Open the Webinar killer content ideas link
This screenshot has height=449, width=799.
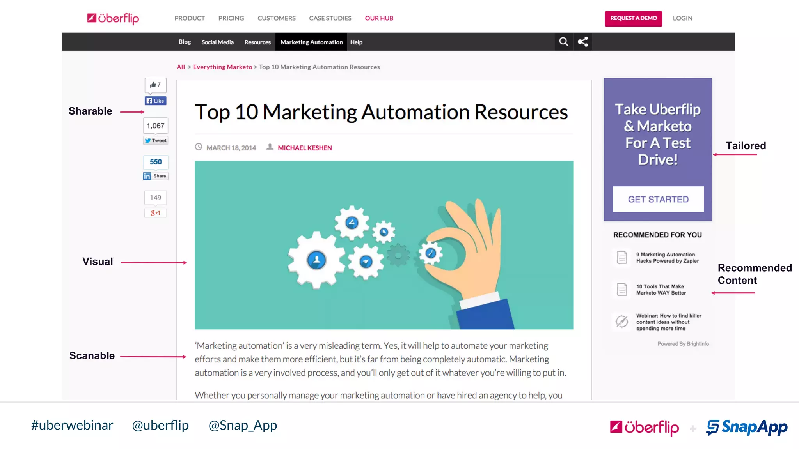pyautogui.click(x=669, y=322)
